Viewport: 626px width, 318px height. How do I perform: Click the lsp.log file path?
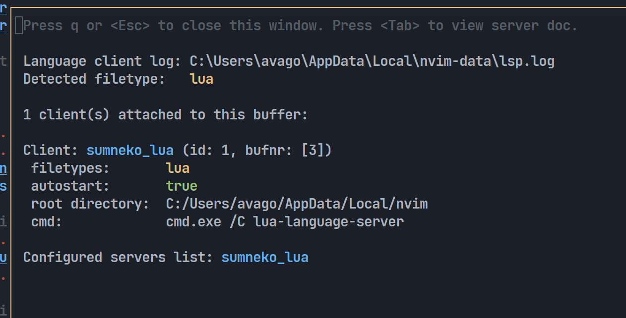coord(371,60)
